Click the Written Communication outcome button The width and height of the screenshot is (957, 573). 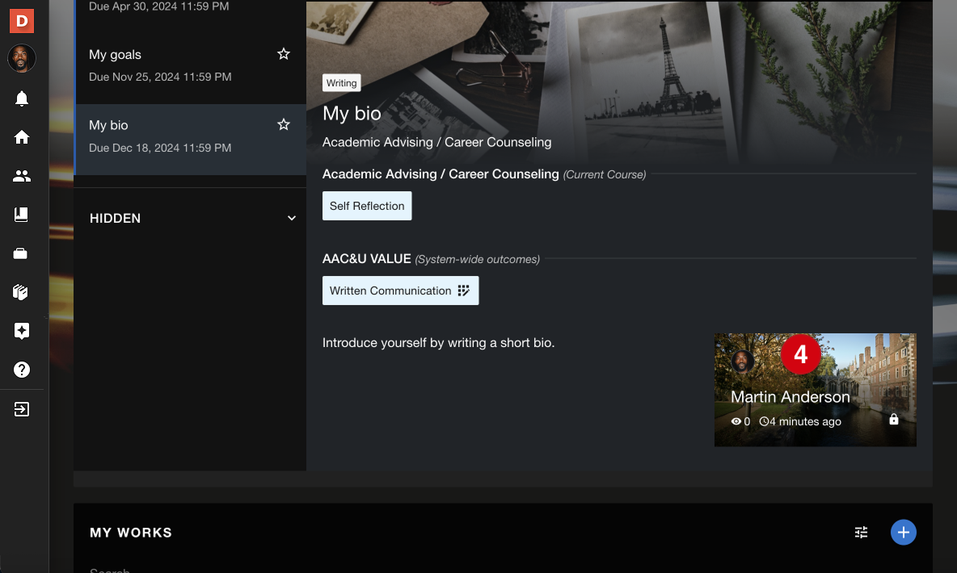point(400,291)
